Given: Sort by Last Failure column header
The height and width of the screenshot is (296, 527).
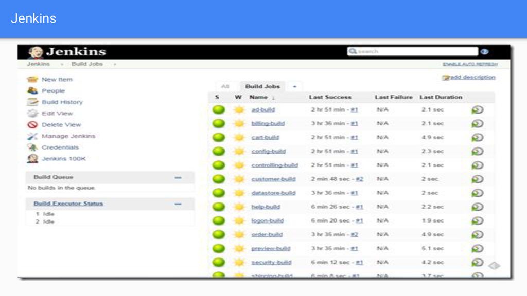Looking at the screenshot, I should [394, 97].
